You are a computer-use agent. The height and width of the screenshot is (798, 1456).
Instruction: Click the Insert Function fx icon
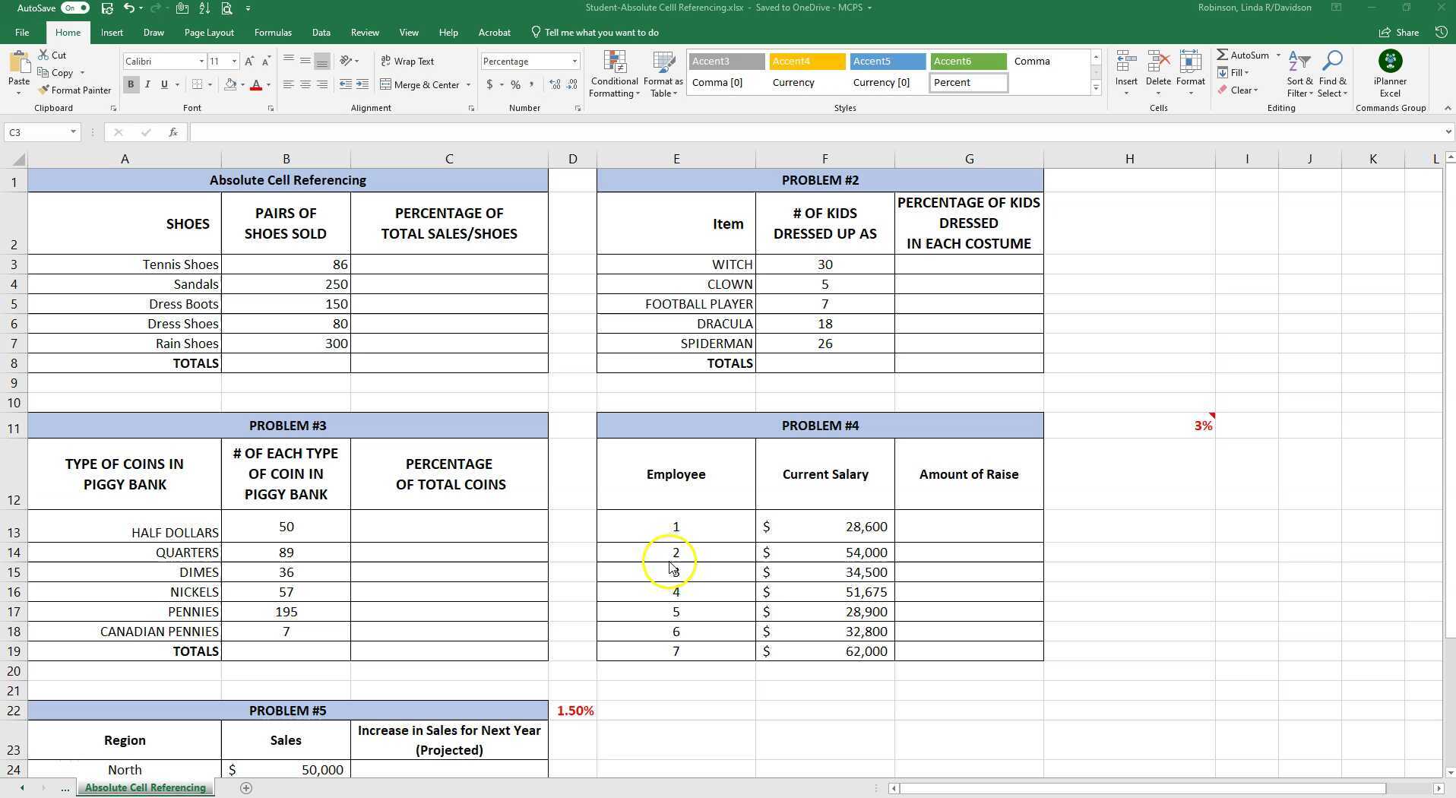[x=173, y=132]
